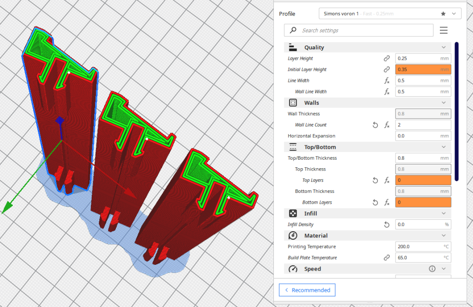The image size is (473, 307).
Task: Collapse the Quality settings section
Action: [444, 47]
